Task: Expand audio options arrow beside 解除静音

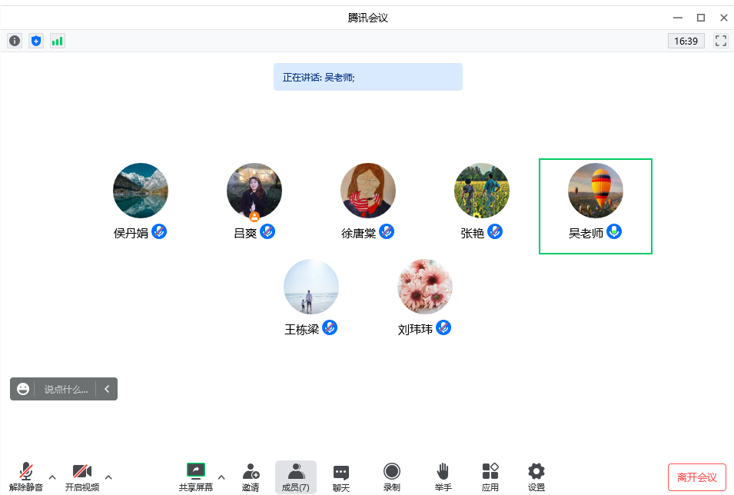Action: pyautogui.click(x=52, y=477)
